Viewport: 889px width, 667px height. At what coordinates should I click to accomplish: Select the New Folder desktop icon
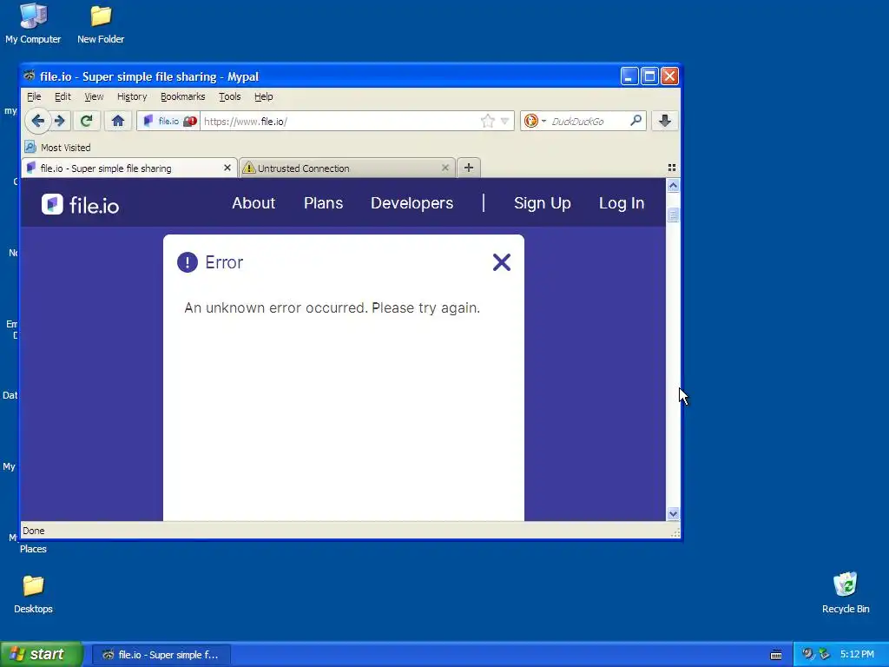[x=101, y=23]
